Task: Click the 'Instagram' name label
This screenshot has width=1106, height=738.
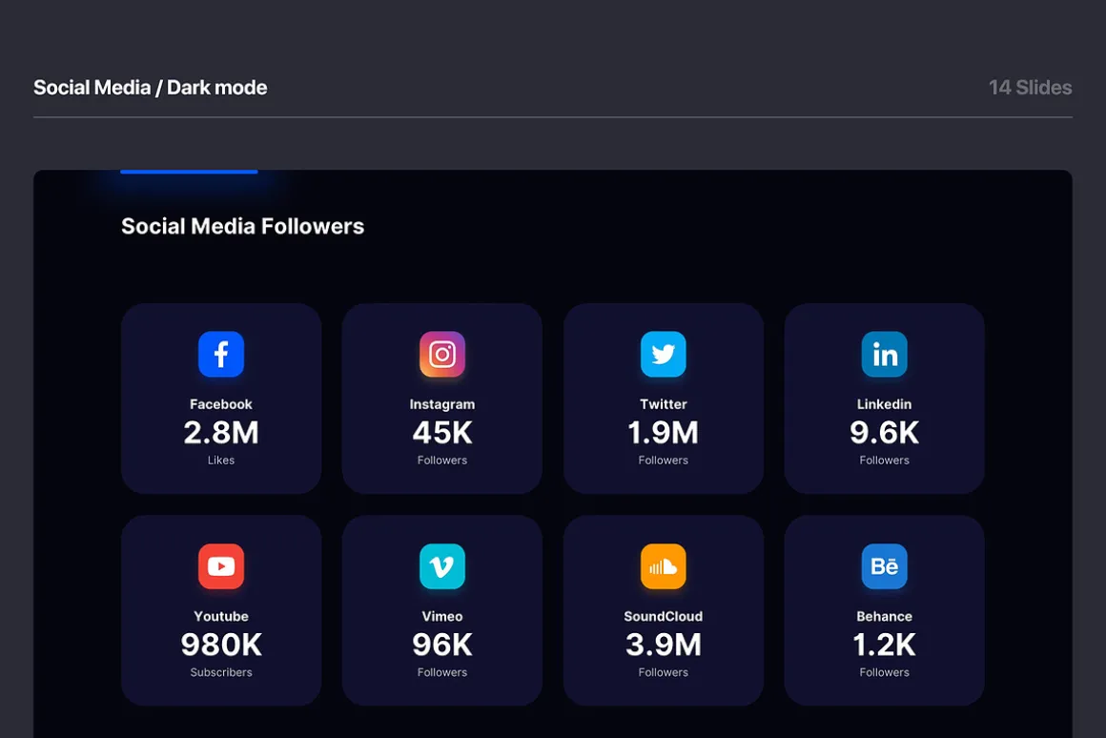Action: coord(442,404)
